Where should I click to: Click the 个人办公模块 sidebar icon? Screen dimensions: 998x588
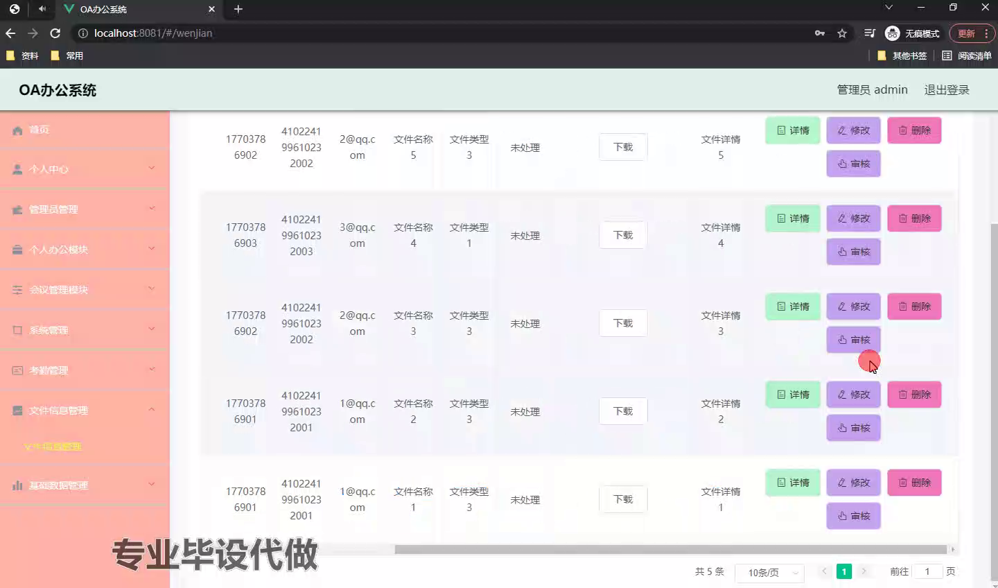click(x=17, y=250)
